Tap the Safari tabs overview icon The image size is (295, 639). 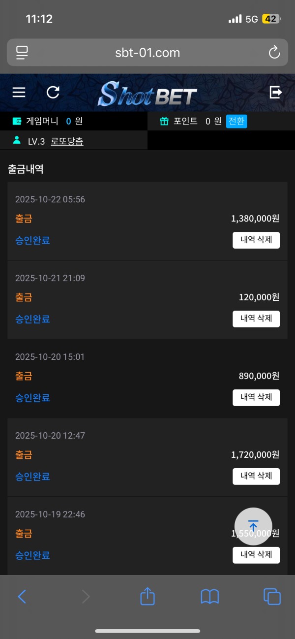click(x=272, y=596)
